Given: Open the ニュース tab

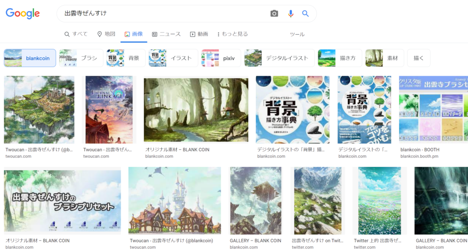Looking at the screenshot, I should (x=166, y=34).
